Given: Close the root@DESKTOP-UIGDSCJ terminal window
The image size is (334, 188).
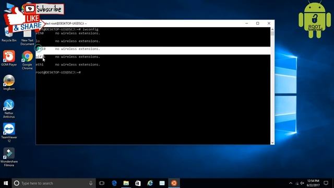Looking at the screenshot, I should point(269,23).
